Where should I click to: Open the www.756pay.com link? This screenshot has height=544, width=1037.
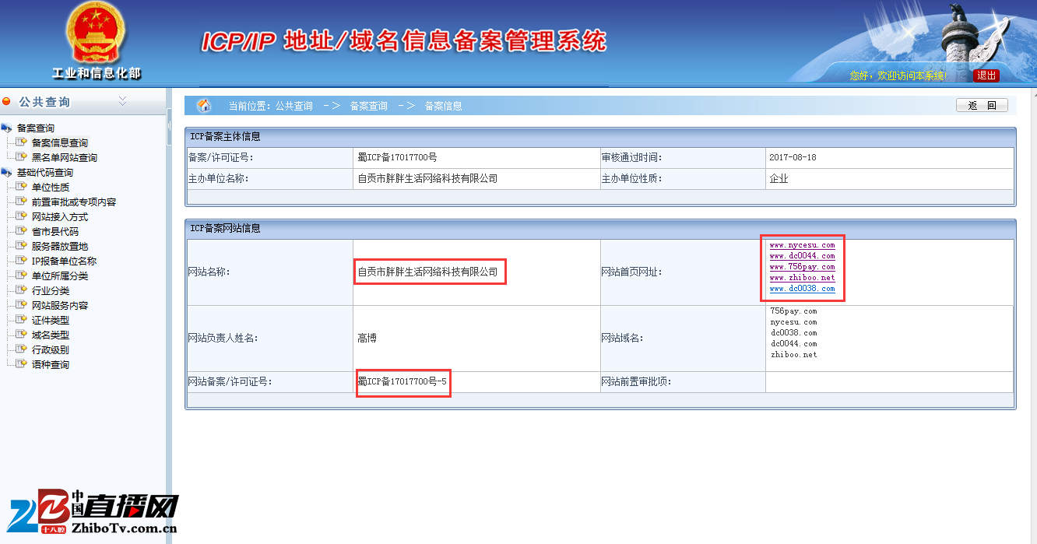tap(802, 267)
